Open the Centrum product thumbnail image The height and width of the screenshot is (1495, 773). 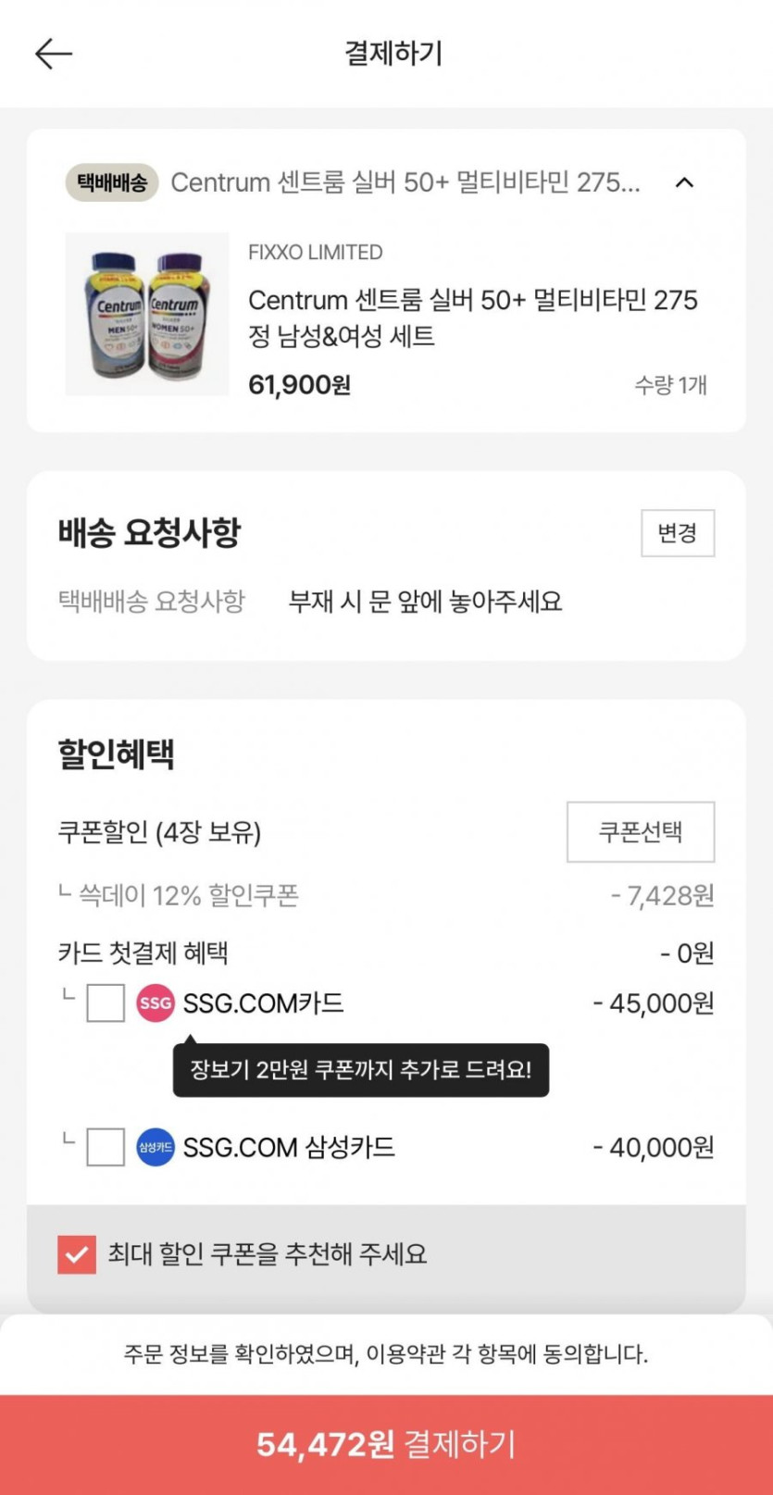click(x=146, y=315)
